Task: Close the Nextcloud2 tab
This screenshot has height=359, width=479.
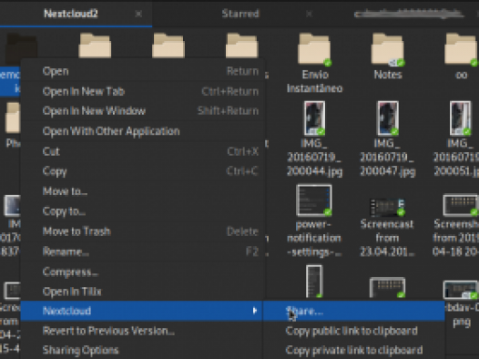Action: coord(138,14)
